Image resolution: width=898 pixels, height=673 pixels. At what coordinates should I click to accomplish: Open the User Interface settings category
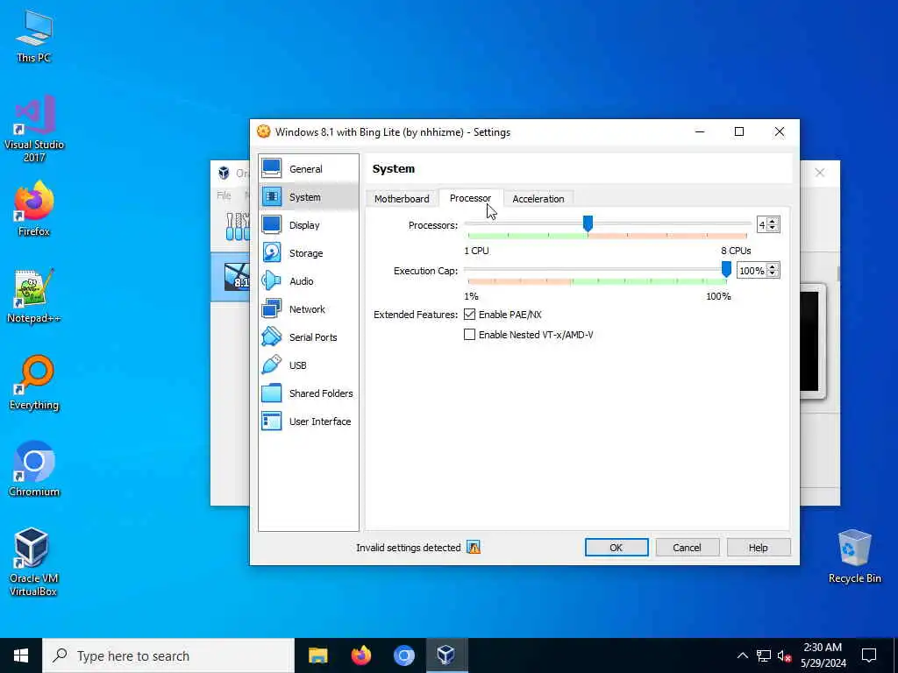pos(308,422)
